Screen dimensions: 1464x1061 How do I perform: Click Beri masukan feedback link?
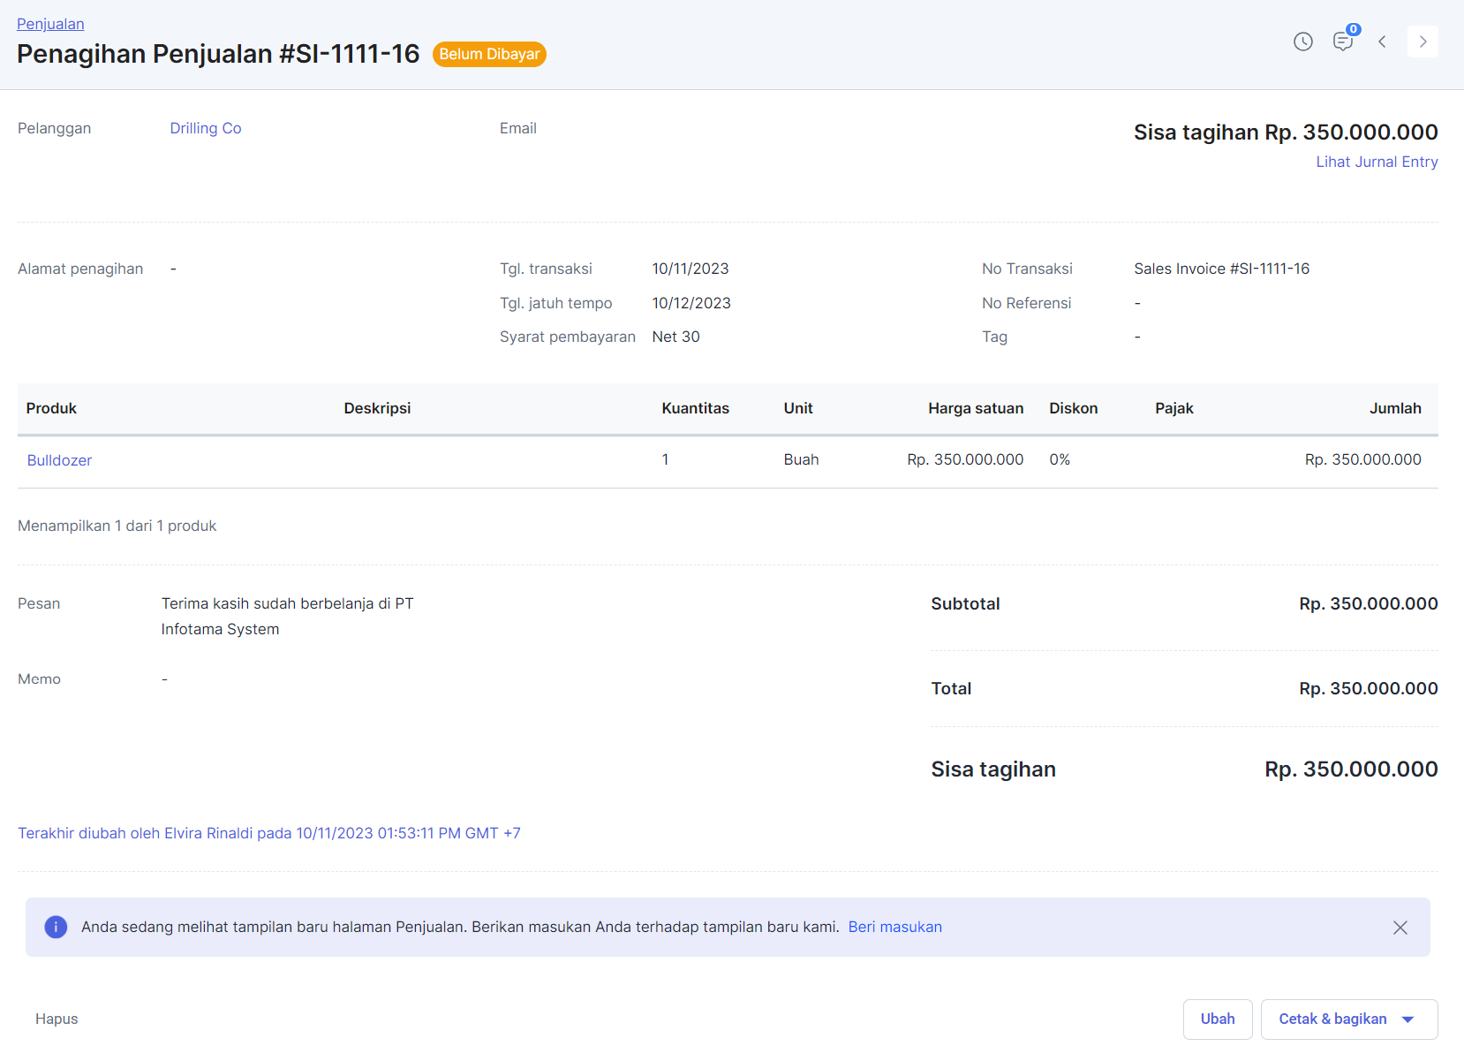[894, 927]
